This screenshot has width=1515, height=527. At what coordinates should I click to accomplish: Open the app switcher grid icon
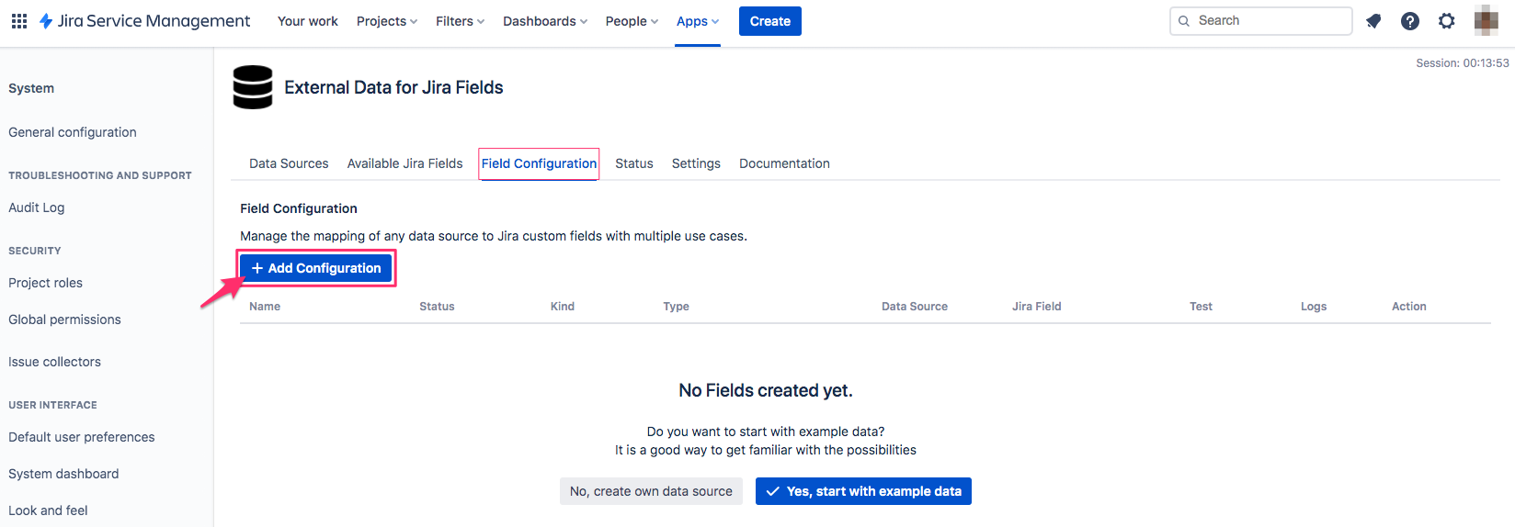click(18, 21)
